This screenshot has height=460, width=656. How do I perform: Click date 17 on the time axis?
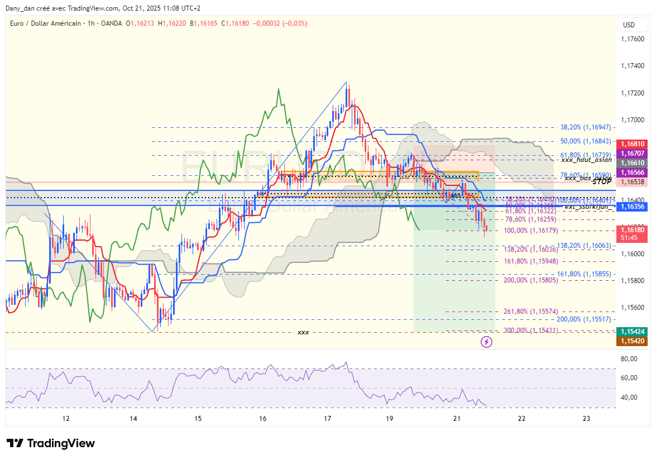click(328, 419)
